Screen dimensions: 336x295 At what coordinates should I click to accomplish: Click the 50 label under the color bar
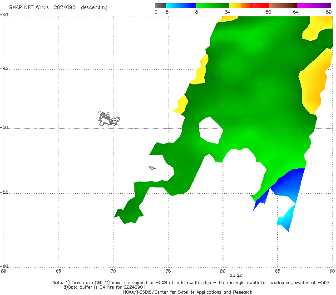pos(268,12)
